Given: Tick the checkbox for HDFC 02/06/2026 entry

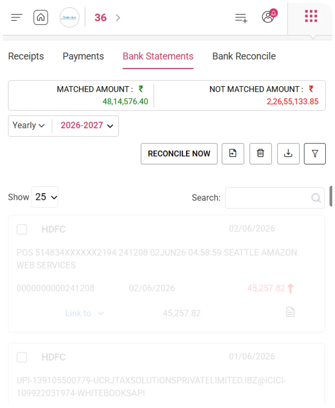Looking at the screenshot, I should click(22, 229).
